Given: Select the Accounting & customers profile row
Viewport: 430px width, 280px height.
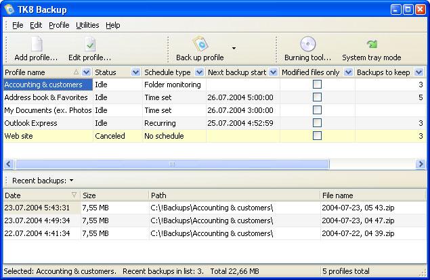Looking at the screenshot, I should 215,85.
